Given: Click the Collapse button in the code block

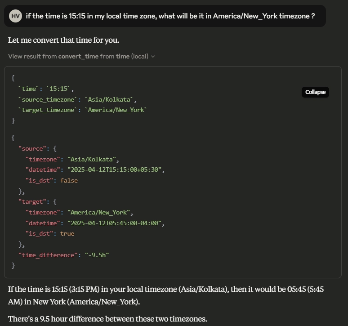Looking at the screenshot, I should (x=315, y=92).
